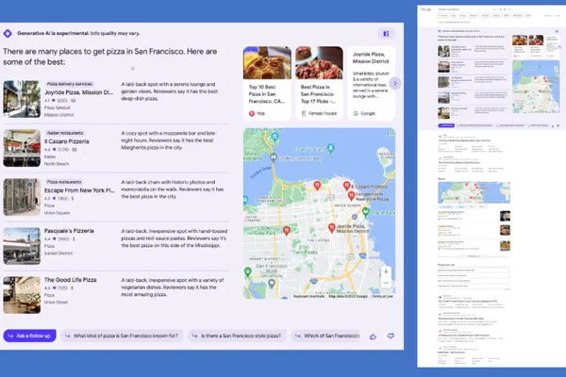566x377 pixels.
Task: Click the map in the right page preview AI section
Action: [536, 87]
